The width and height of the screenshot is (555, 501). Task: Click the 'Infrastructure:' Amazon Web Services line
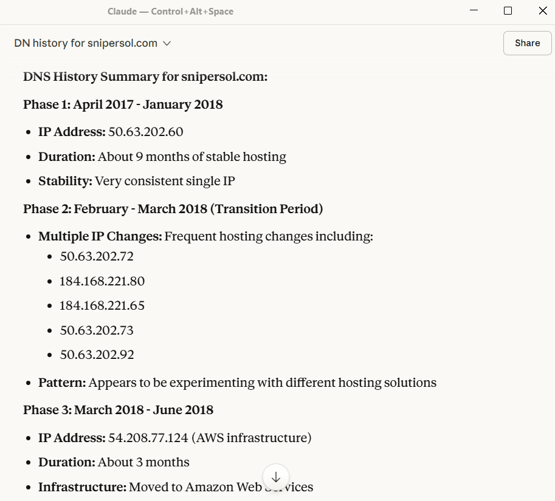pyautogui.click(x=176, y=487)
